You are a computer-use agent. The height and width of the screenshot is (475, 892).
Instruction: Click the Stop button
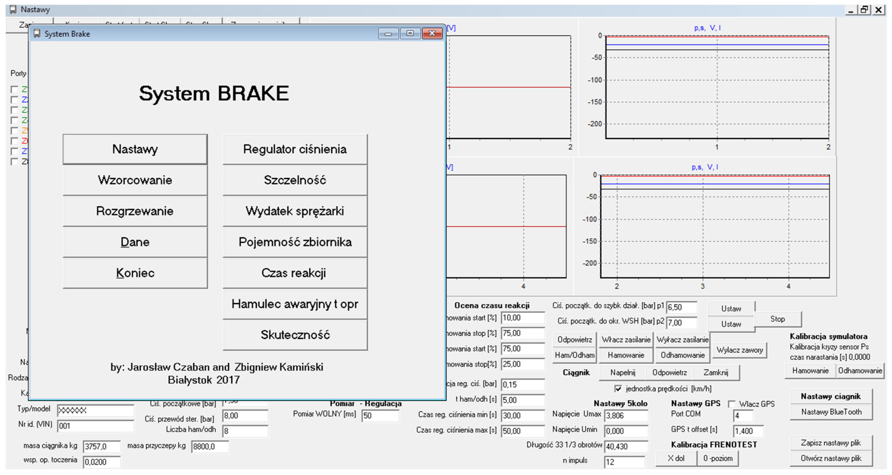(777, 319)
